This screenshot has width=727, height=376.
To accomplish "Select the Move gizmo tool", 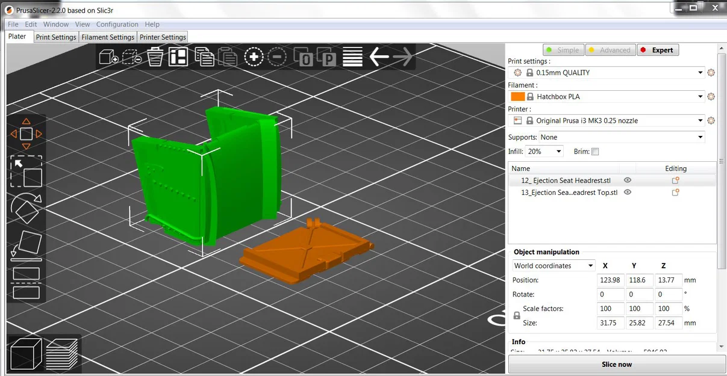I will pos(27,134).
